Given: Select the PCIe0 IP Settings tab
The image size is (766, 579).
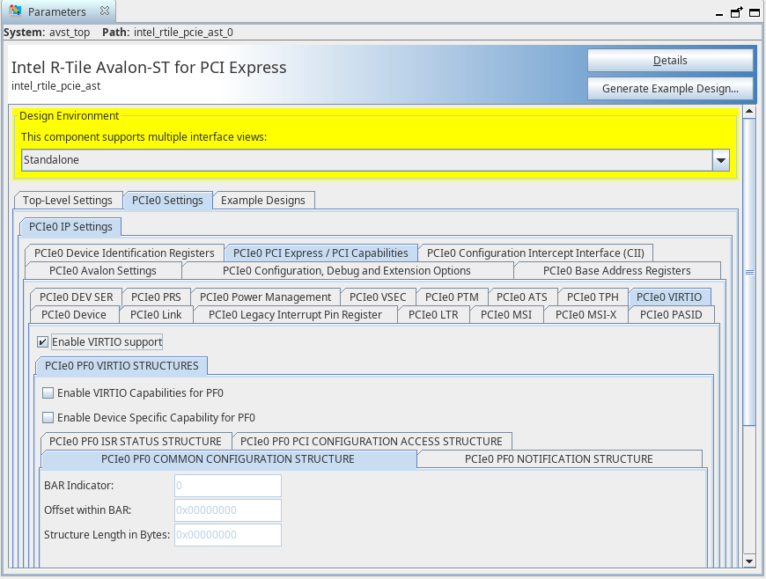Looking at the screenshot, I should click(x=70, y=226).
